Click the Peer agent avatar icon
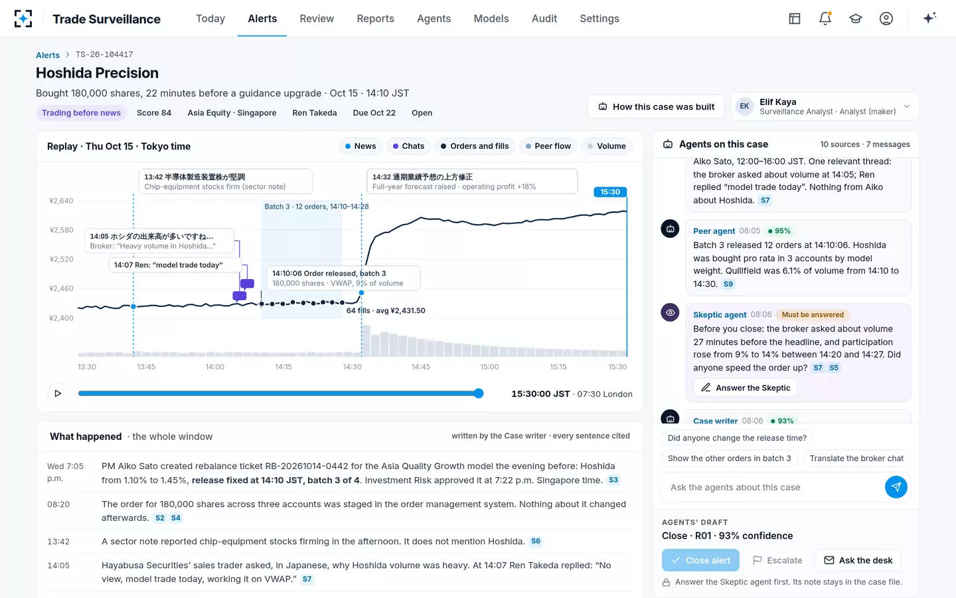The height and width of the screenshot is (598, 956). pos(671,229)
